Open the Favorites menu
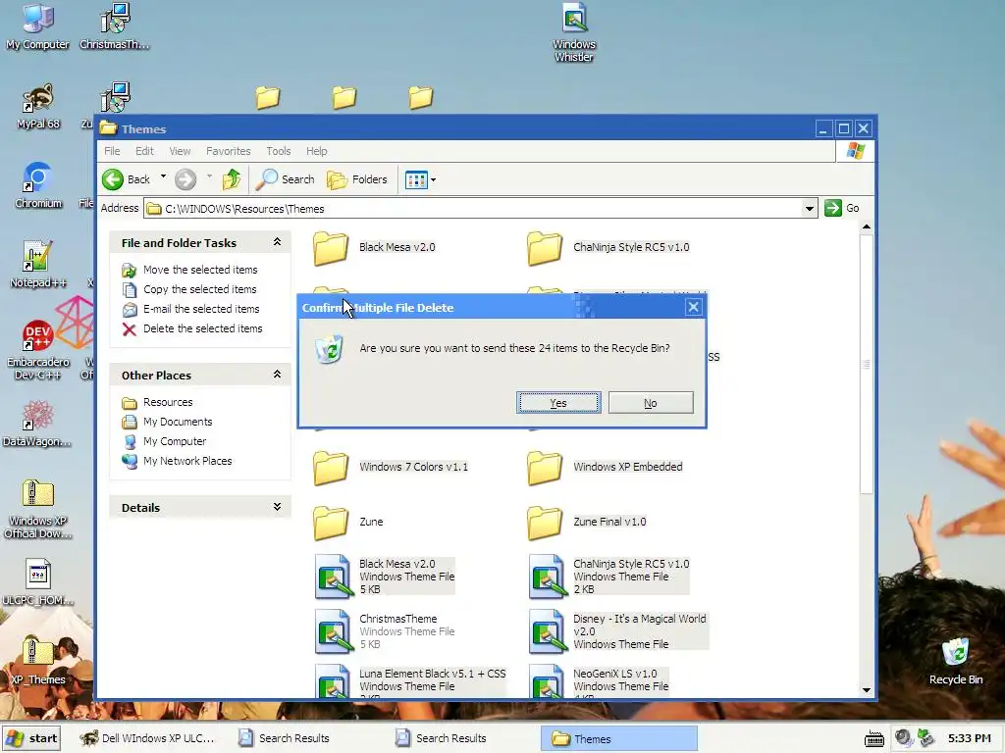Screen dimensions: 1005x753 coord(228,151)
